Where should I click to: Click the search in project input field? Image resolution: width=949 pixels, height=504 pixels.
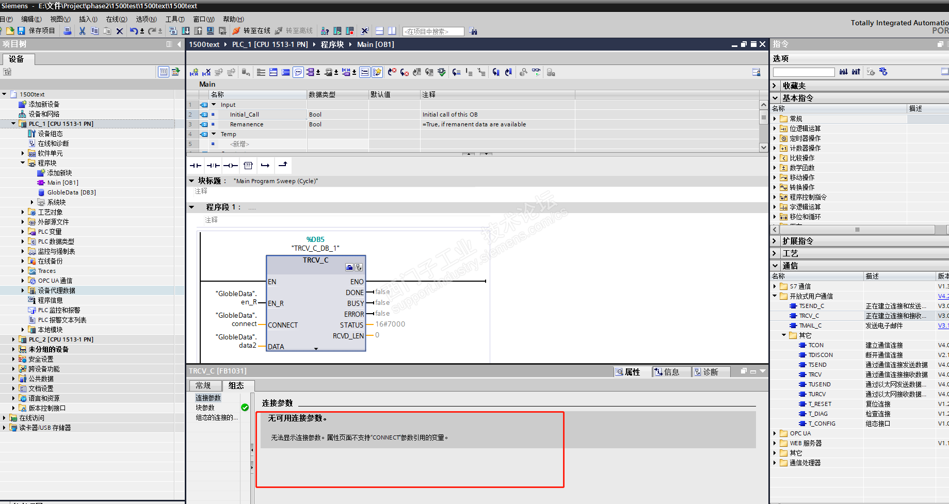(433, 31)
